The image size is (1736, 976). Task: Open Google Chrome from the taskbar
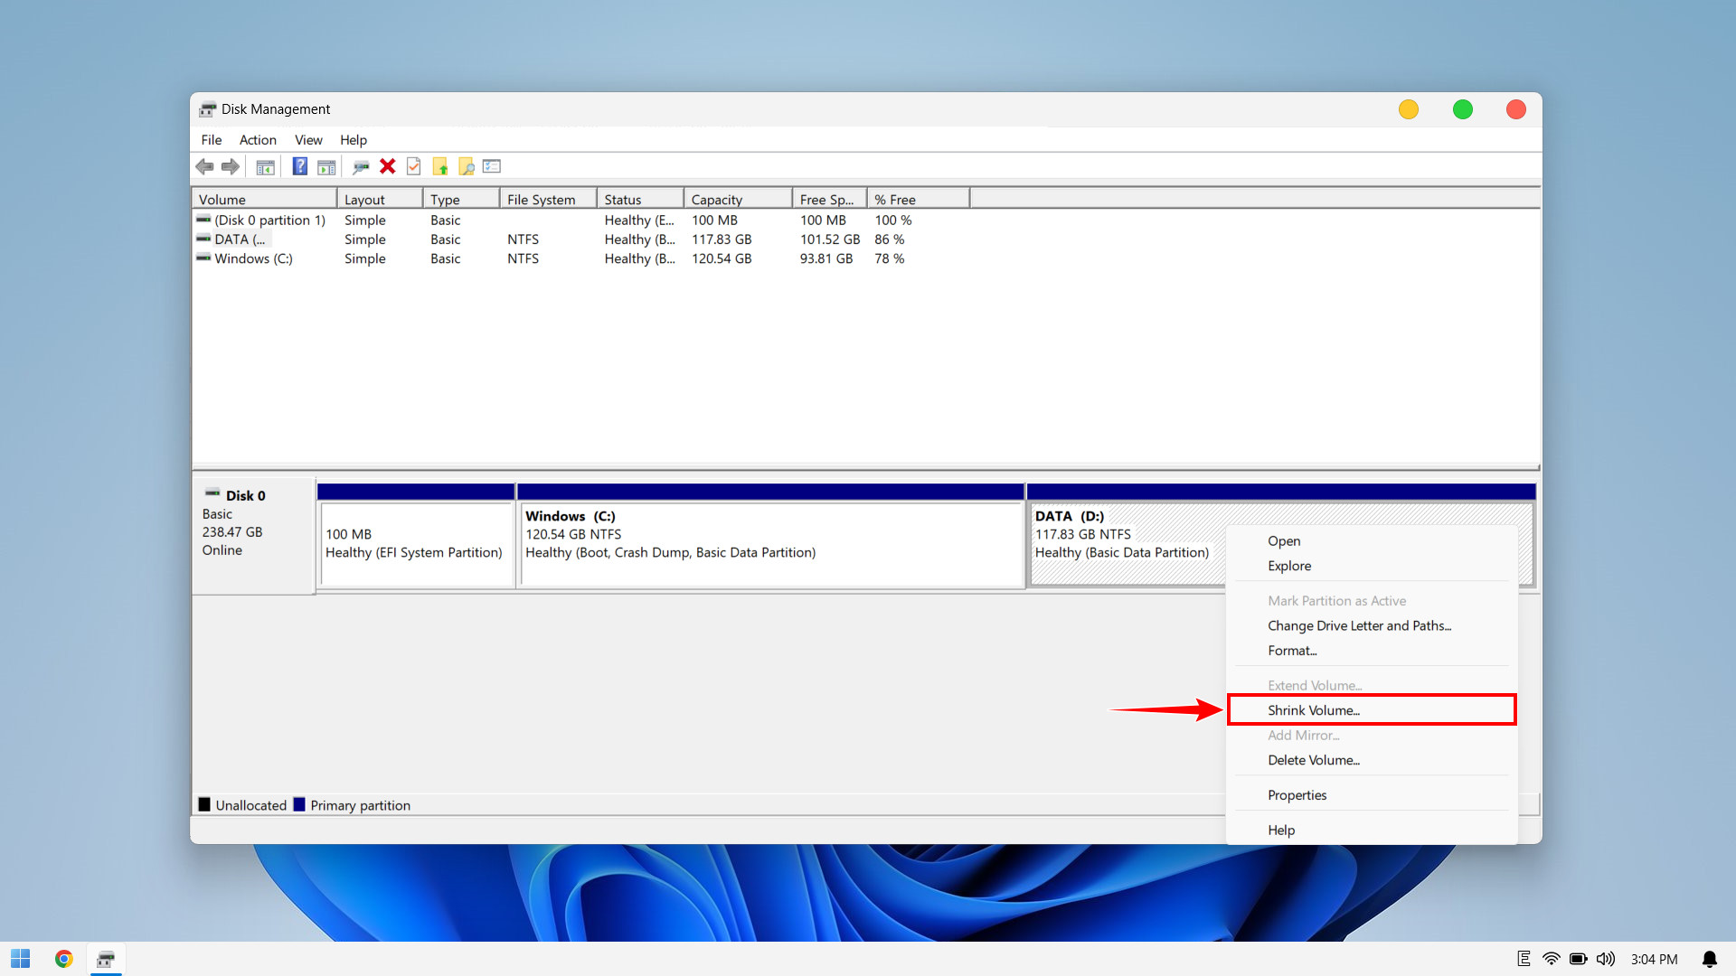point(63,959)
